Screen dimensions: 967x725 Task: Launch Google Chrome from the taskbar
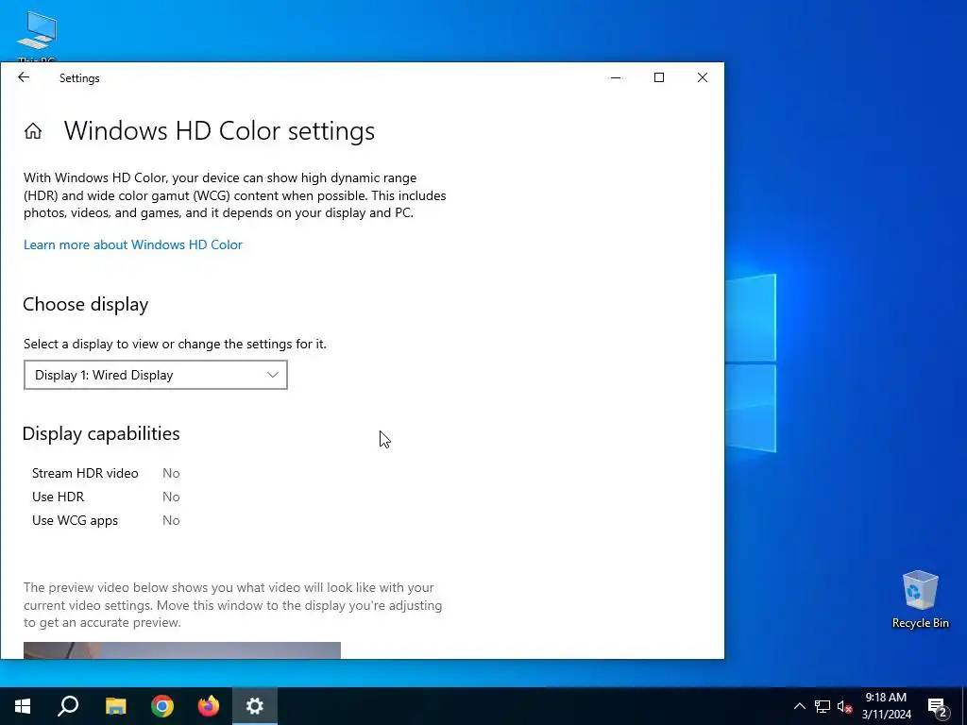coord(162,706)
